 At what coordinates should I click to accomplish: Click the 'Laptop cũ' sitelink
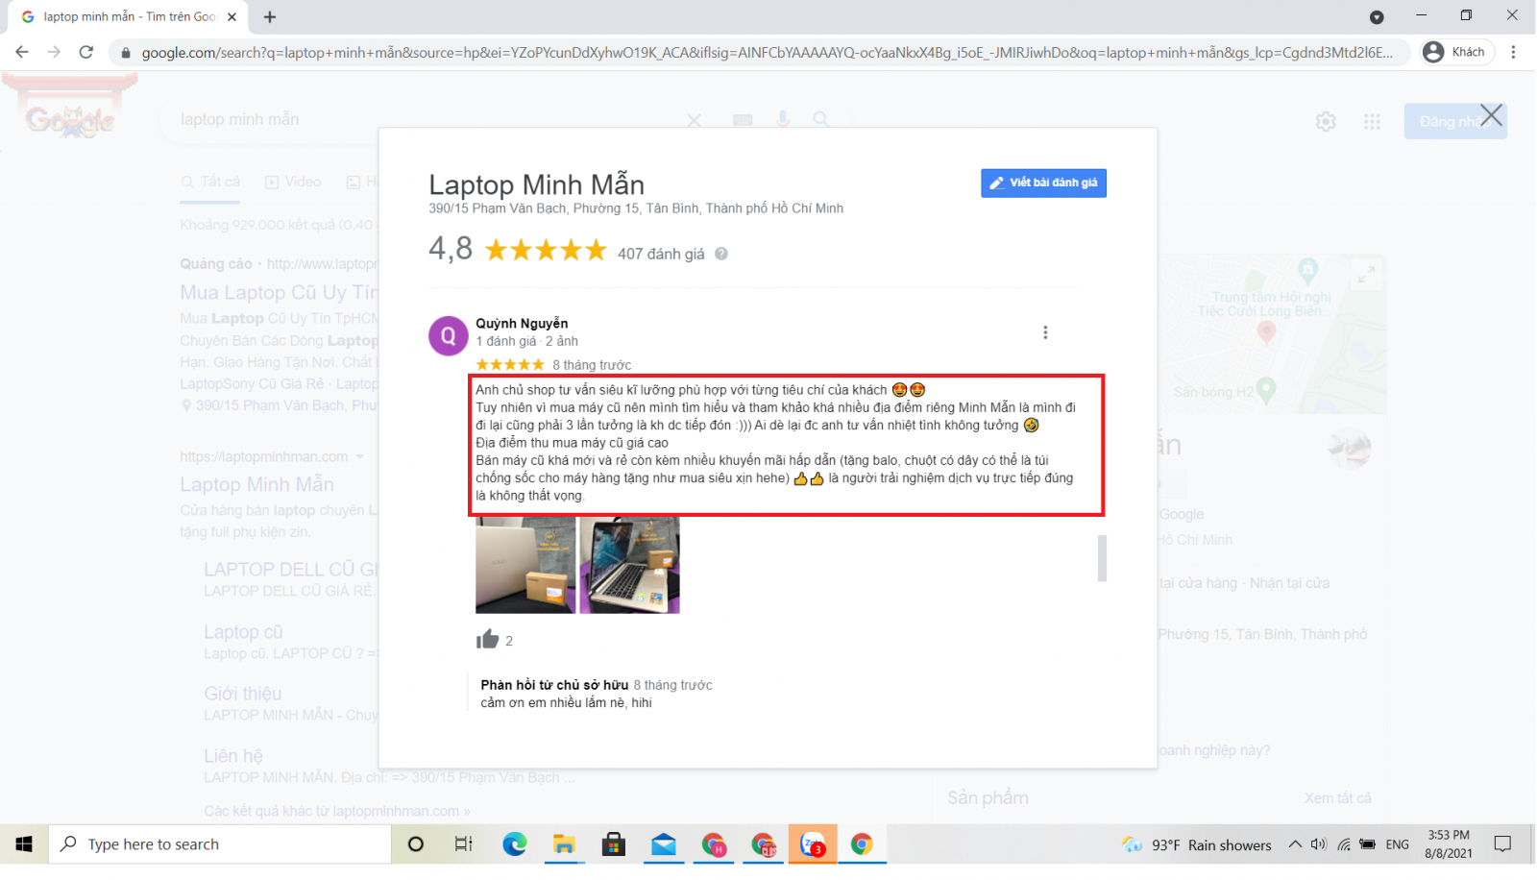pos(243,632)
